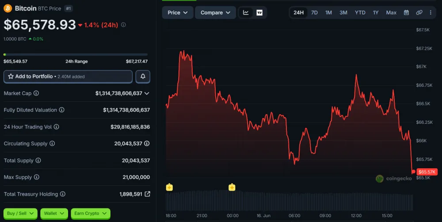
Task: Click the red $65.57K current price tag
Action: click(427, 172)
